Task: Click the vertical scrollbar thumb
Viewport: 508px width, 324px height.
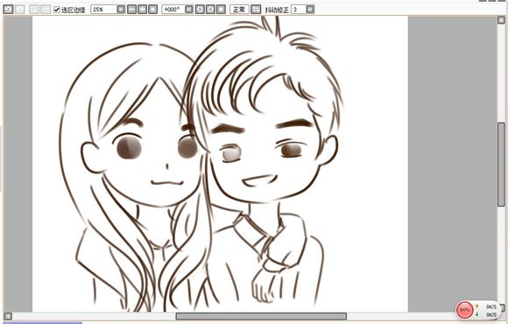Action: click(501, 164)
